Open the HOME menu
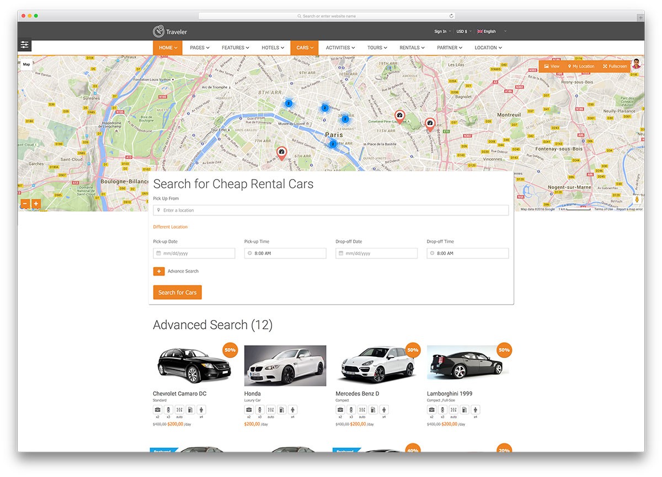The image size is (662, 477). coord(168,48)
